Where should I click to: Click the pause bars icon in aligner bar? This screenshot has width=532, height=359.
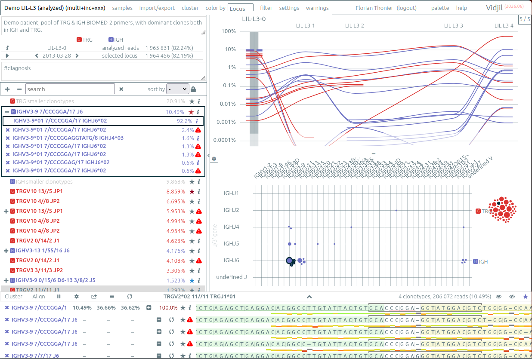pyautogui.click(x=59, y=296)
